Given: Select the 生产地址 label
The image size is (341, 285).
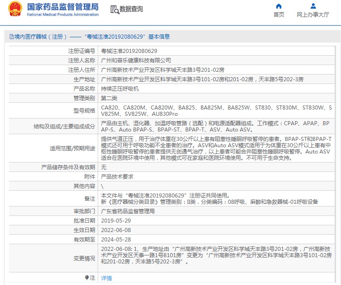Looking at the screenshot, I should pos(84,79).
